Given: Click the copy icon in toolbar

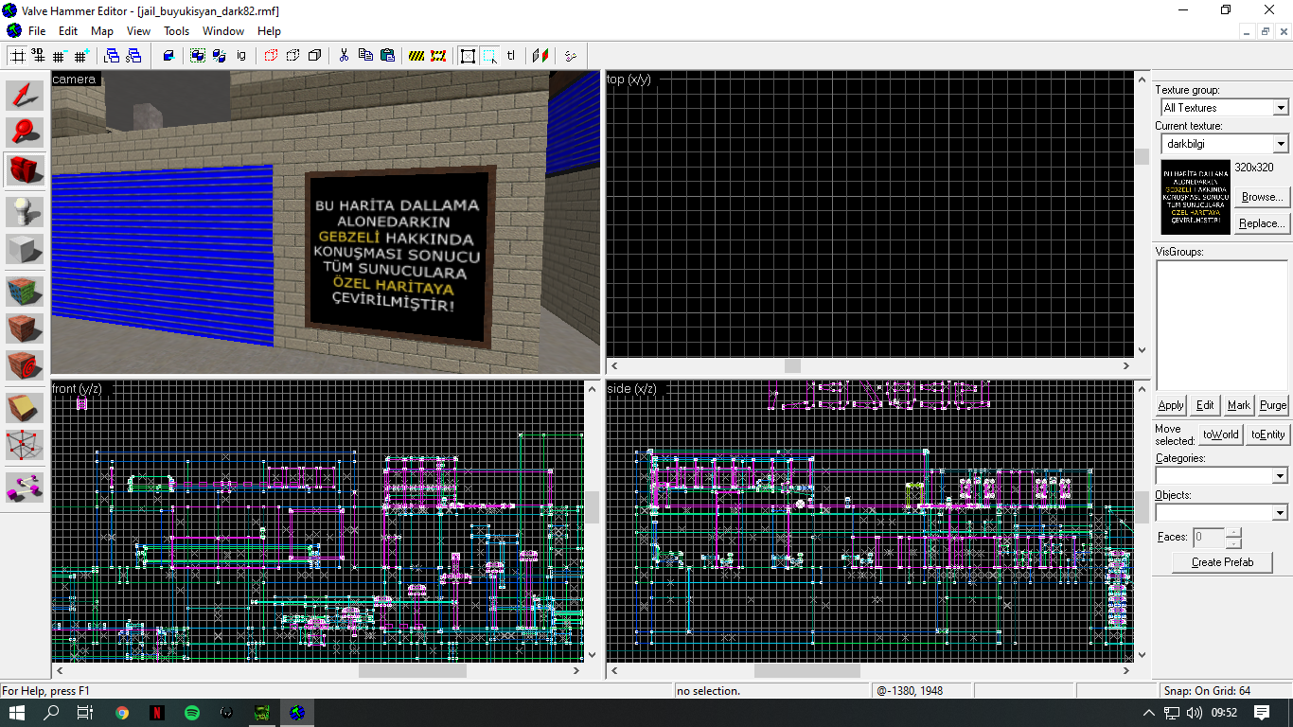Looking at the screenshot, I should (x=365, y=56).
